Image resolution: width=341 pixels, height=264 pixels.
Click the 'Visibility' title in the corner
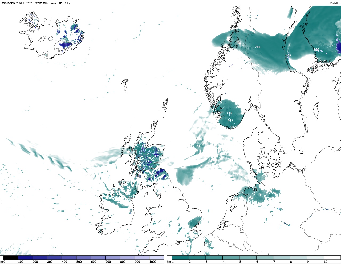(335, 3)
